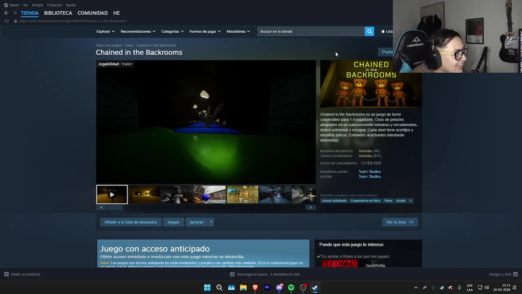Open Brave browser from the taskbar
This screenshot has width=522, height=294.
click(x=255, y=287)
